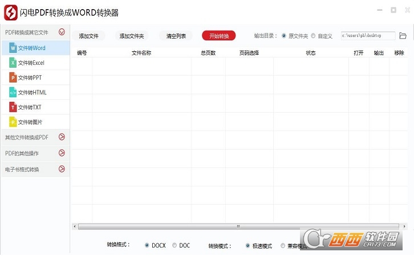
Task: Select the Word file conversion icon
Action: point(13,48)
